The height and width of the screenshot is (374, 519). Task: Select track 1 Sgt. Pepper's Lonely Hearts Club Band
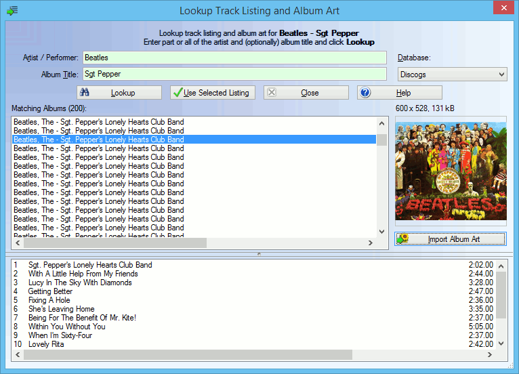tap(253, 265)
